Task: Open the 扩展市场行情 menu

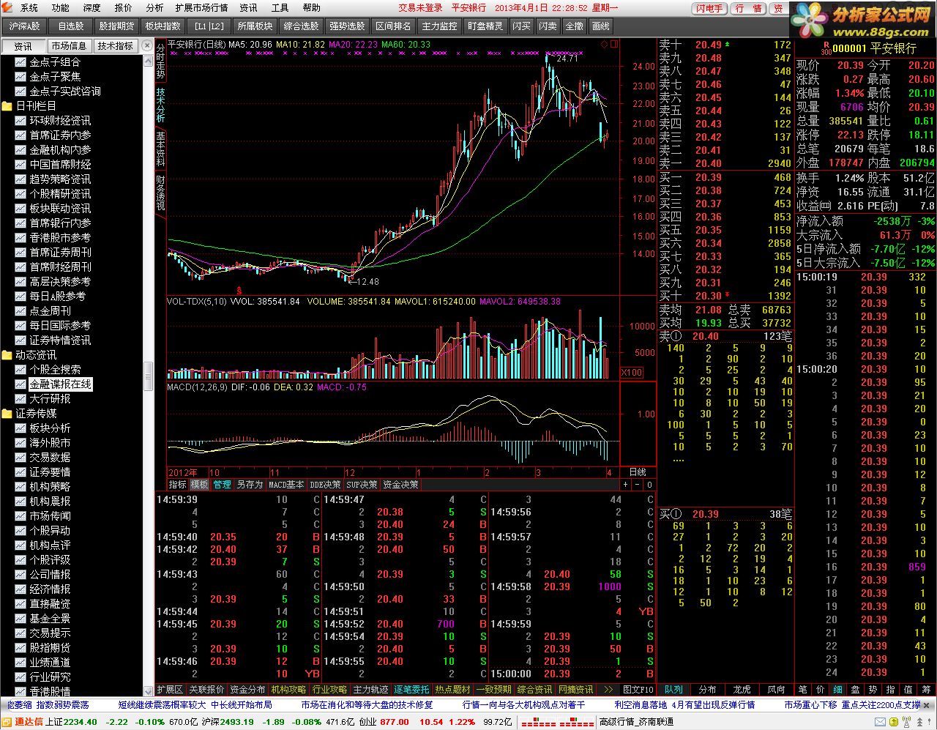Action: coord(201,8)
